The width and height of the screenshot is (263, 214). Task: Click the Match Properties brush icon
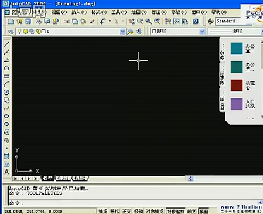tap(92, 21)
